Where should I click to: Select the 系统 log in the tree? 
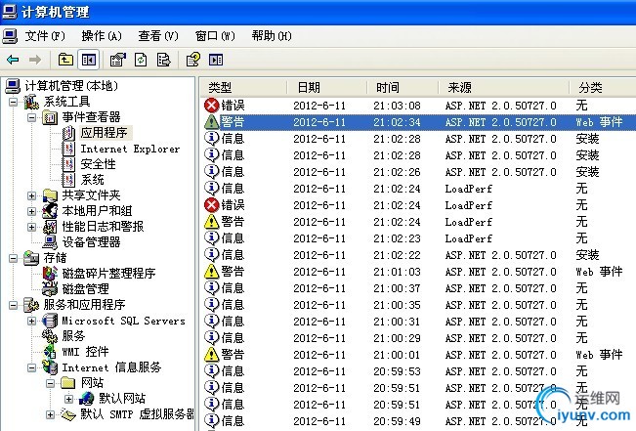92,180
